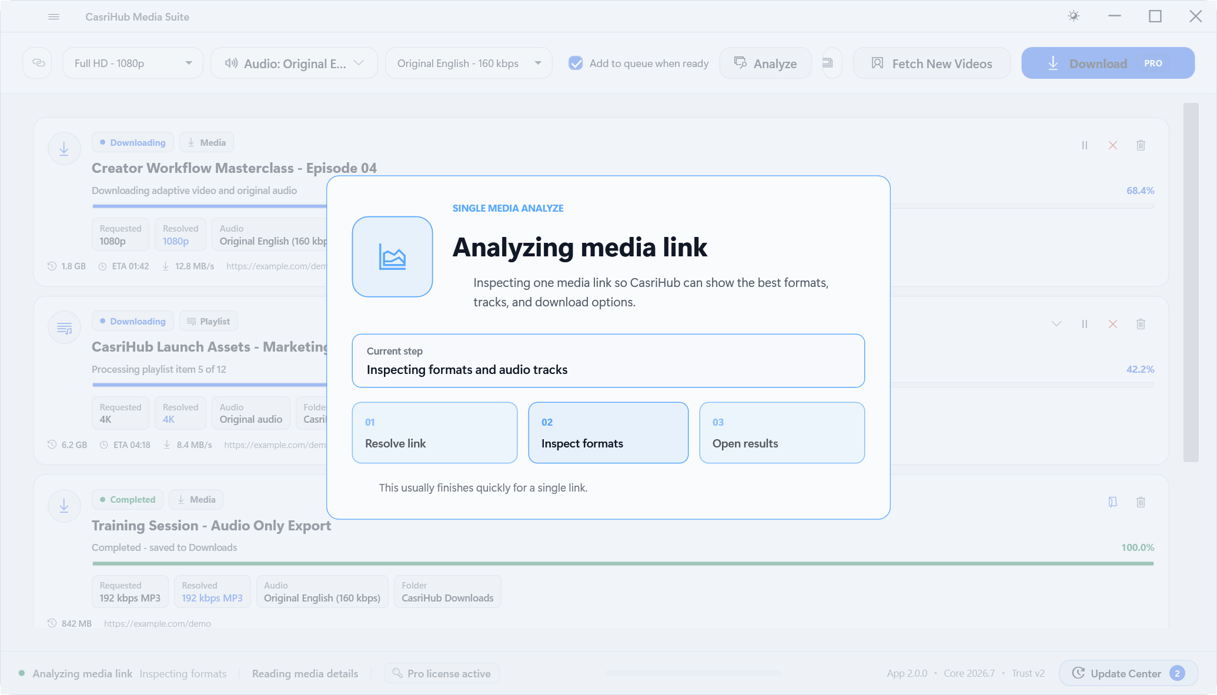Open the Full HD - 1080p quality dropdown
Image resolution: width=1217 pixels, height=695 pixels.
coord(133,63)
